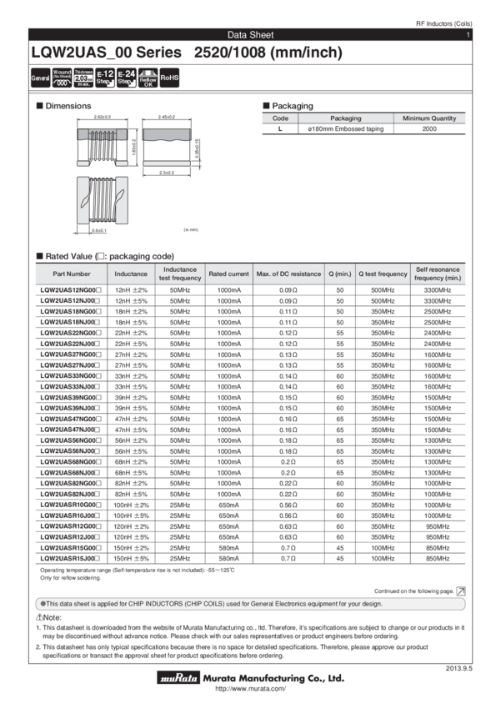Click the 100nH ±2% inductance cell
This screenshot has height=709, width=501.
(x=131, y=505)
